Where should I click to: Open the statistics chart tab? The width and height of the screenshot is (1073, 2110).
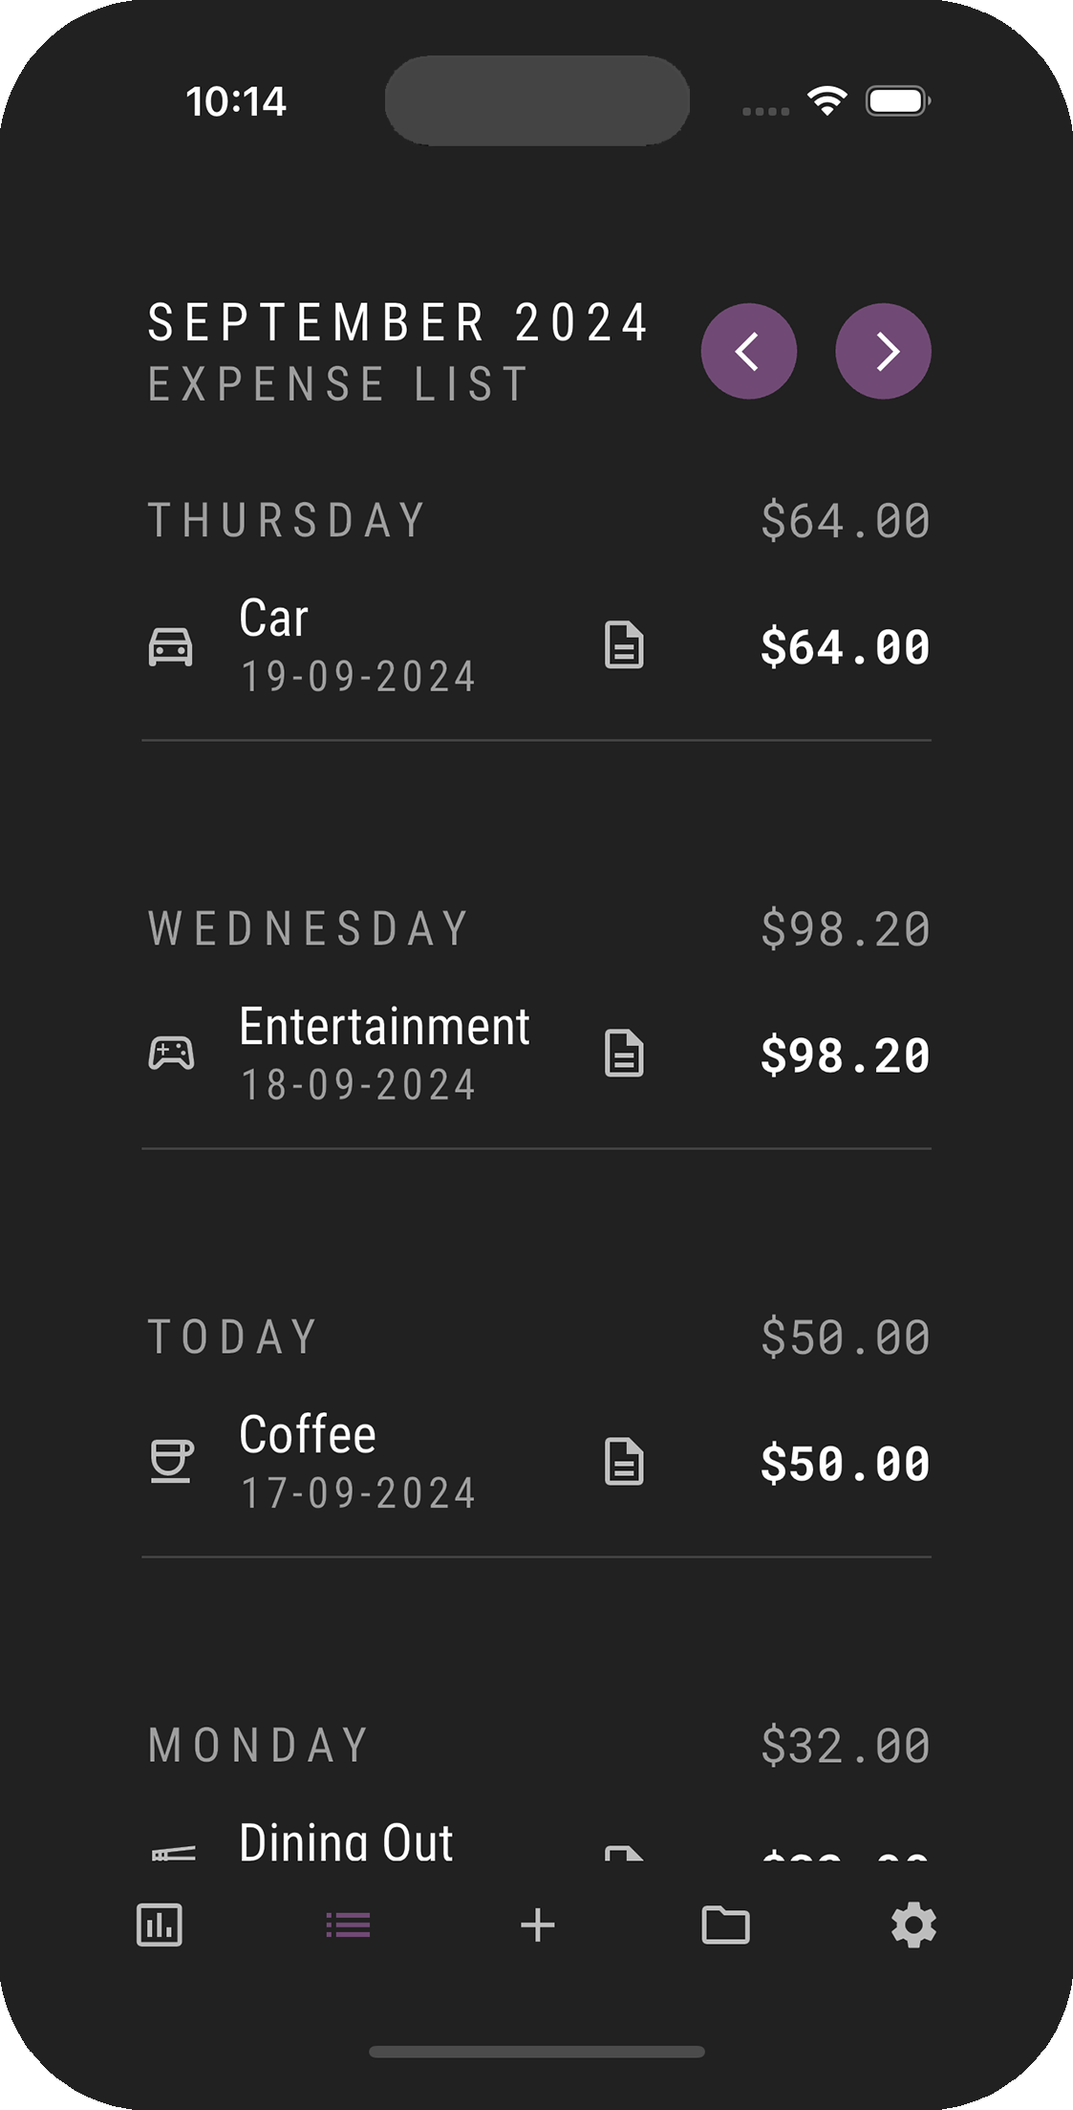coord(160,1925)
